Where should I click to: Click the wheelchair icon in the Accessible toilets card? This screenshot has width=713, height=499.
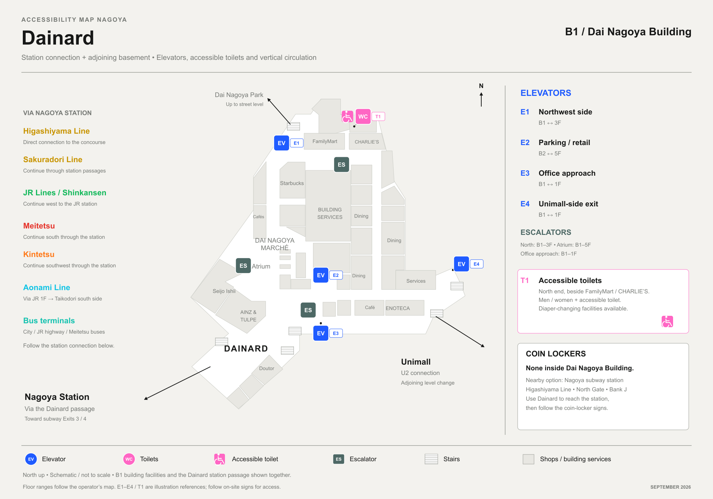click(x=667, y=321)
